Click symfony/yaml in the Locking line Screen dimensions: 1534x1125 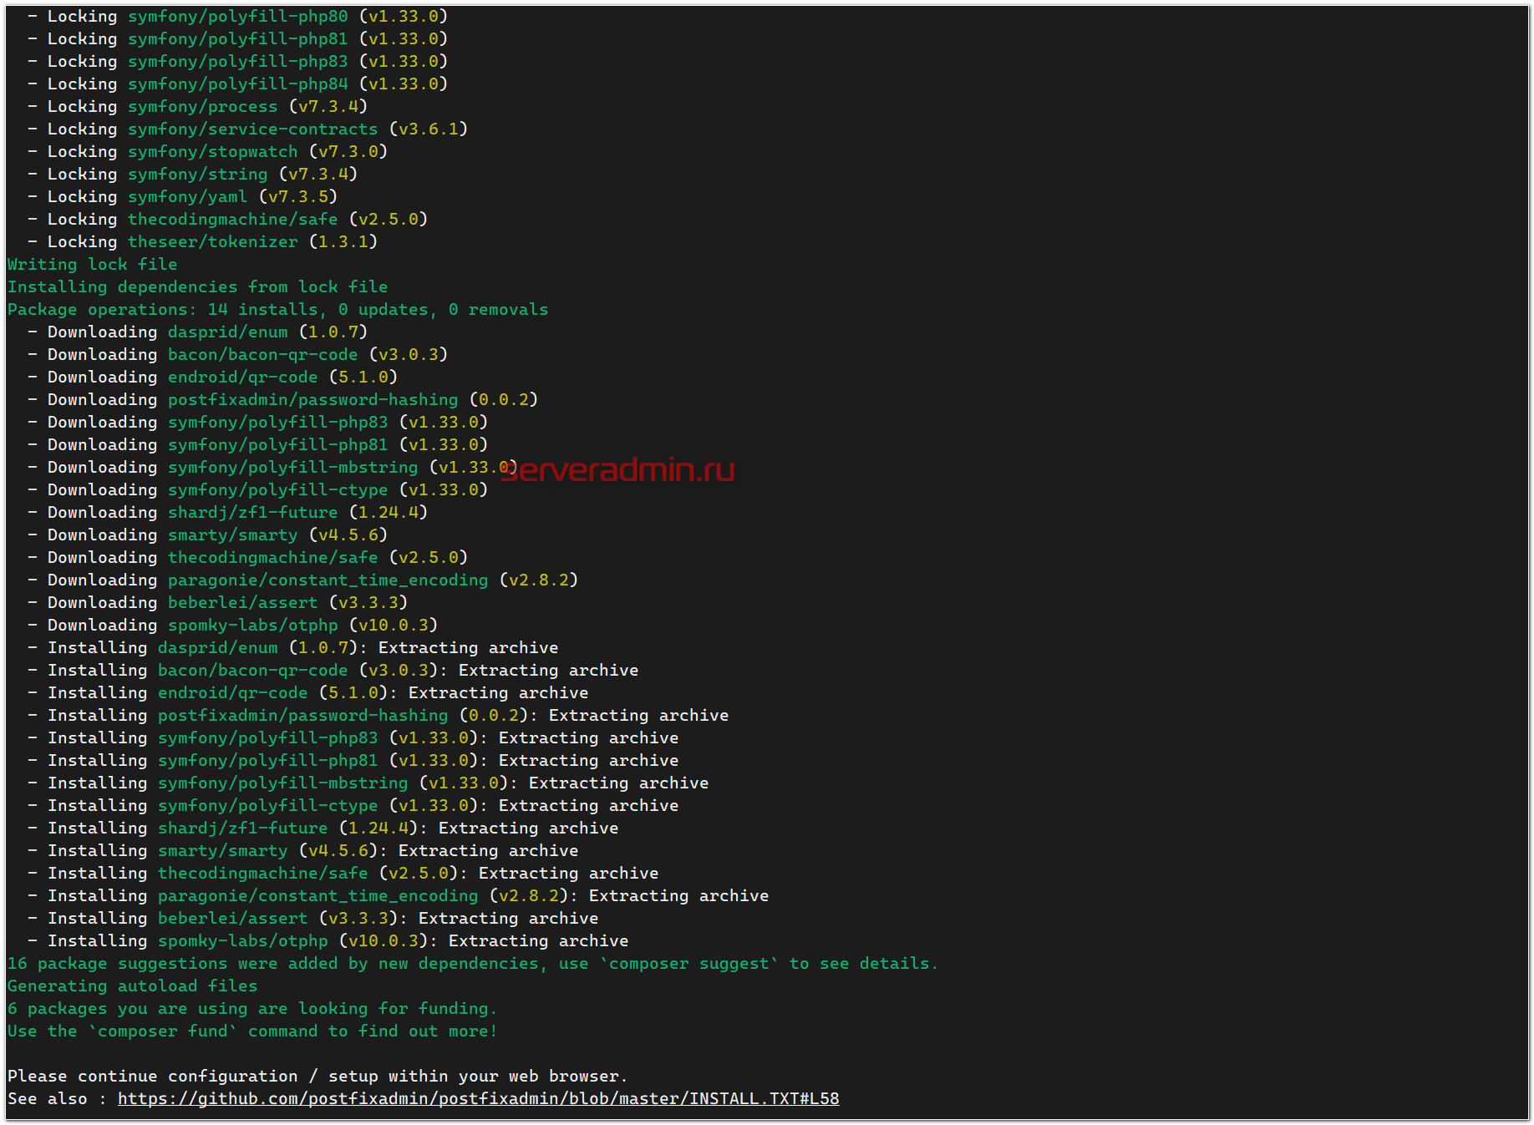click(x=187, y=197)
